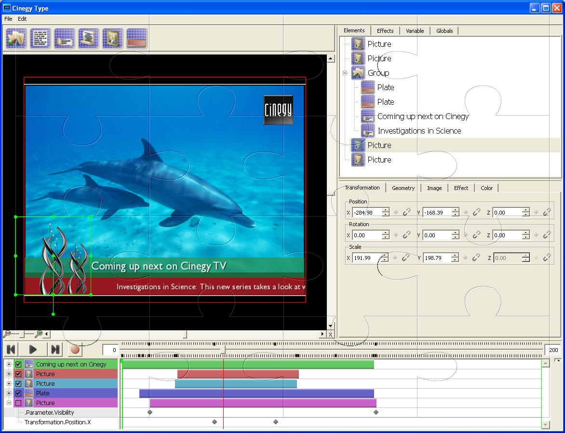565x433 pixels.
Task: Jump to the timeline start with the rewind button
Action: pos(11,350)
